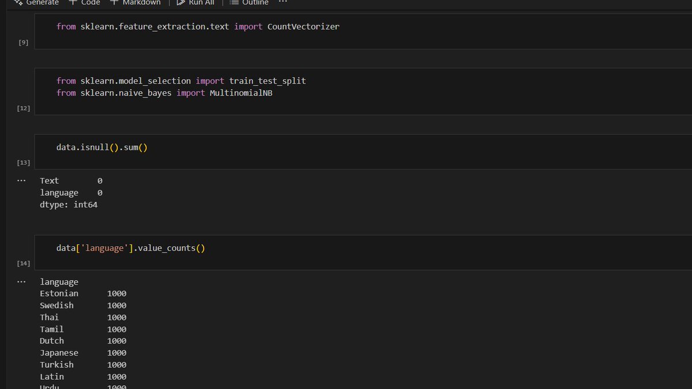Click the word CountVectorizer in code
Image resolution: width=692 pixels, height=389 pixels.
pyautogui.click(x=303, y=27)
